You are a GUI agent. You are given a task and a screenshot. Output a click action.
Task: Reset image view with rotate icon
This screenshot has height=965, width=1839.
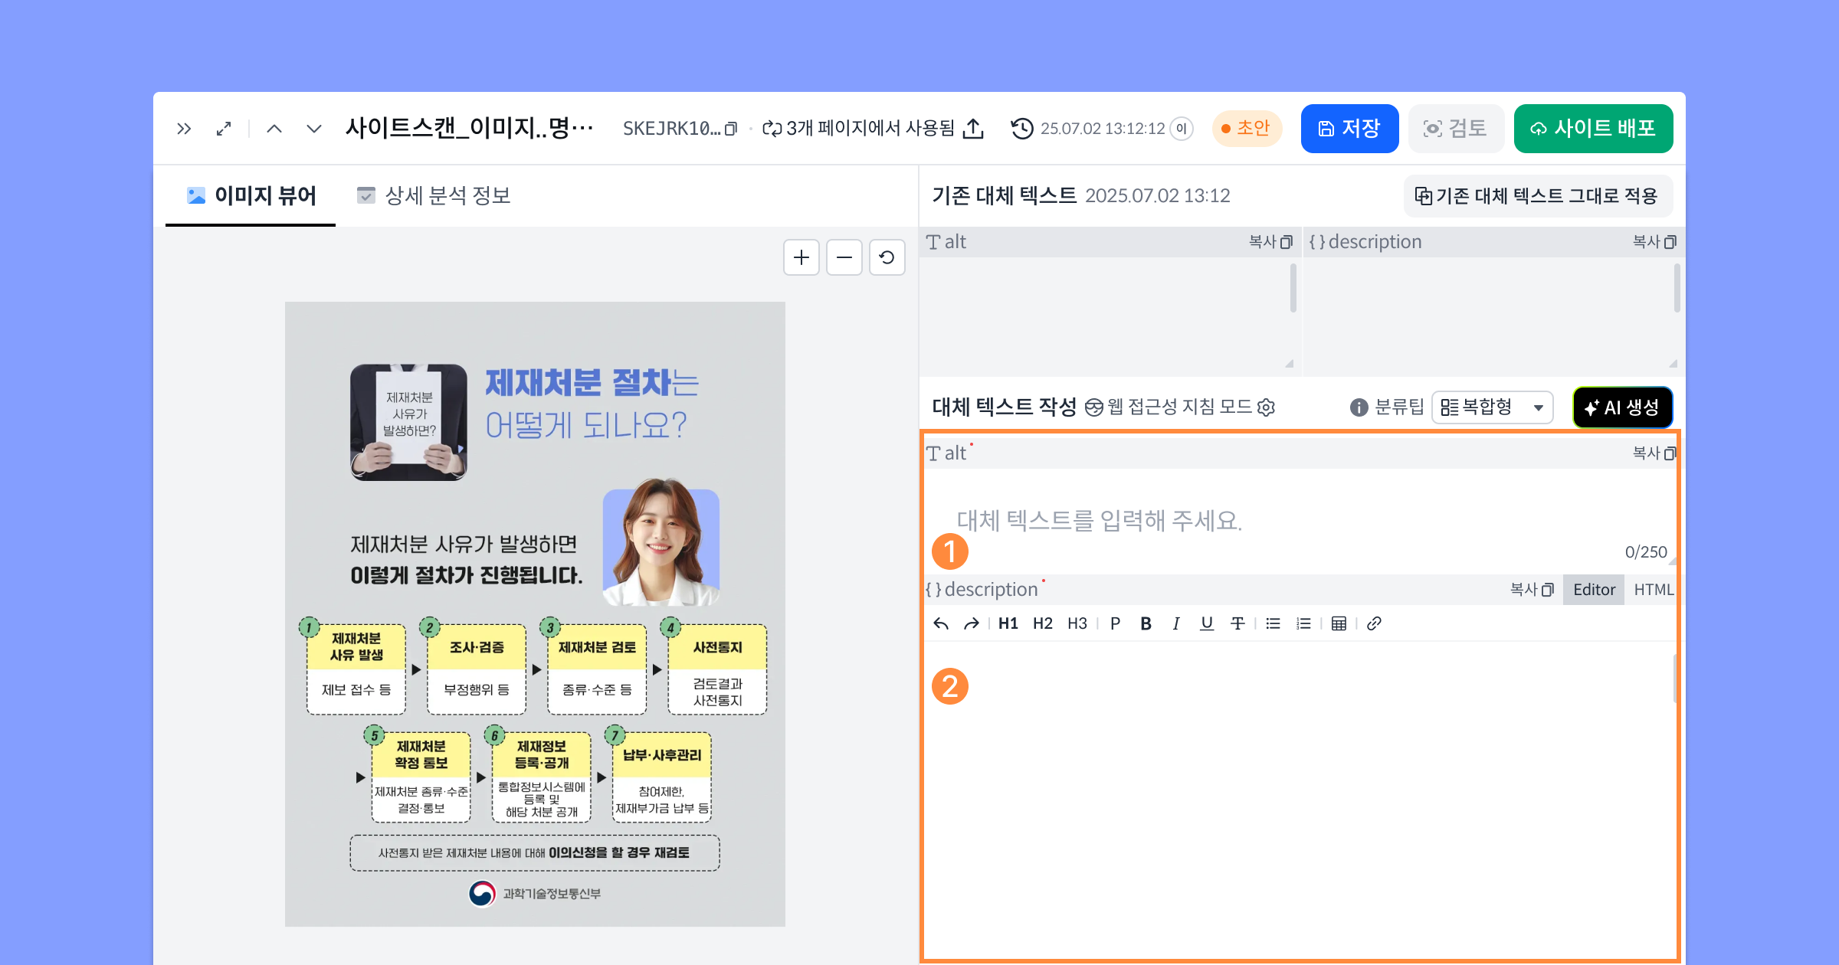887,257
